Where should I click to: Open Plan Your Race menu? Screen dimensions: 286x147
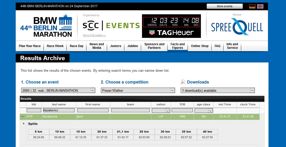(30, 46)
